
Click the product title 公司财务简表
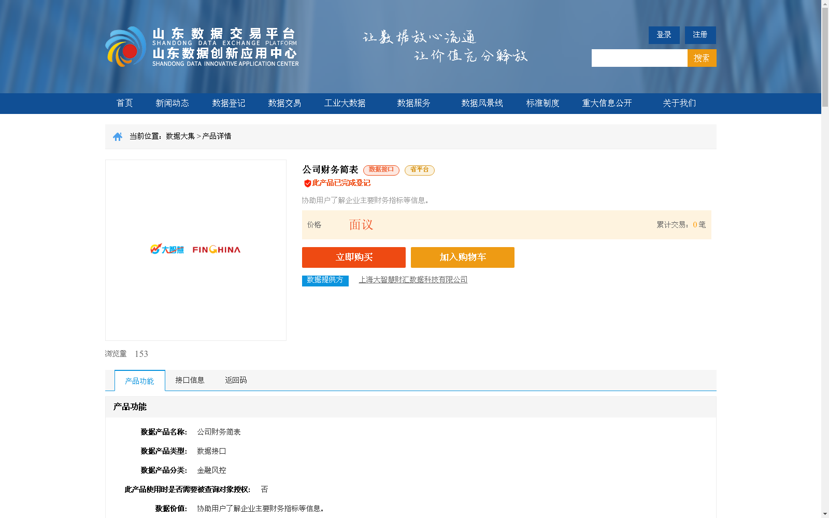(x=331, y=170)
